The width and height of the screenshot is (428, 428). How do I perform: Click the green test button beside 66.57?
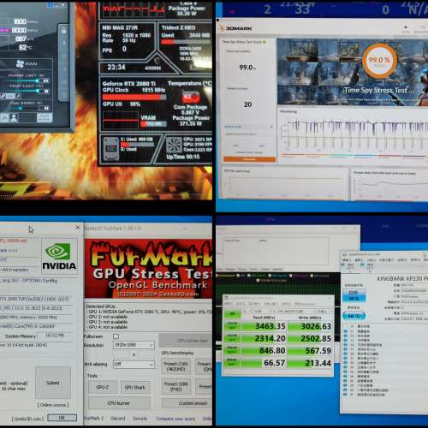(x=233, y=363)
